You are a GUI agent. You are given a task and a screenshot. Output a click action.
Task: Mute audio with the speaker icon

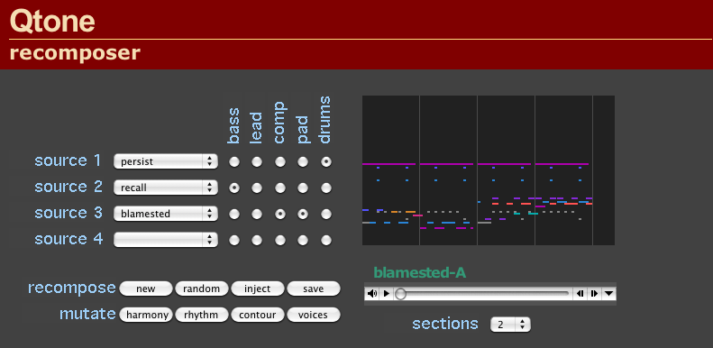(x=372, y=293)
